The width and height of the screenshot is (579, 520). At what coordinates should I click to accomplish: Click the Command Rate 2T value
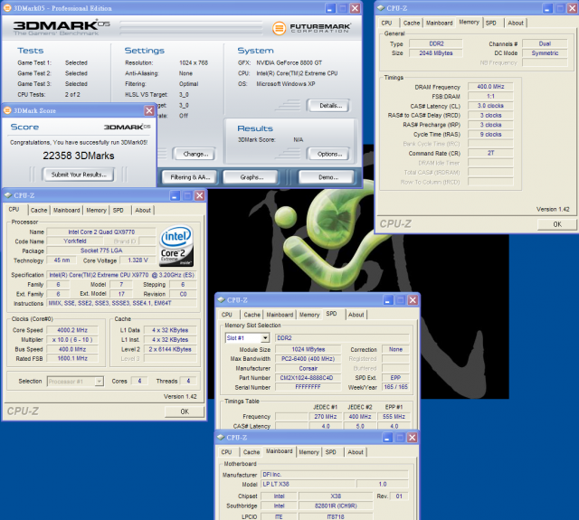(x=490, y=153)
